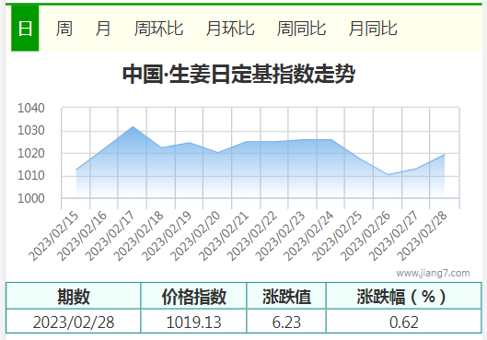Click the x-axis date label 2023/02/28

click(422, 236)
